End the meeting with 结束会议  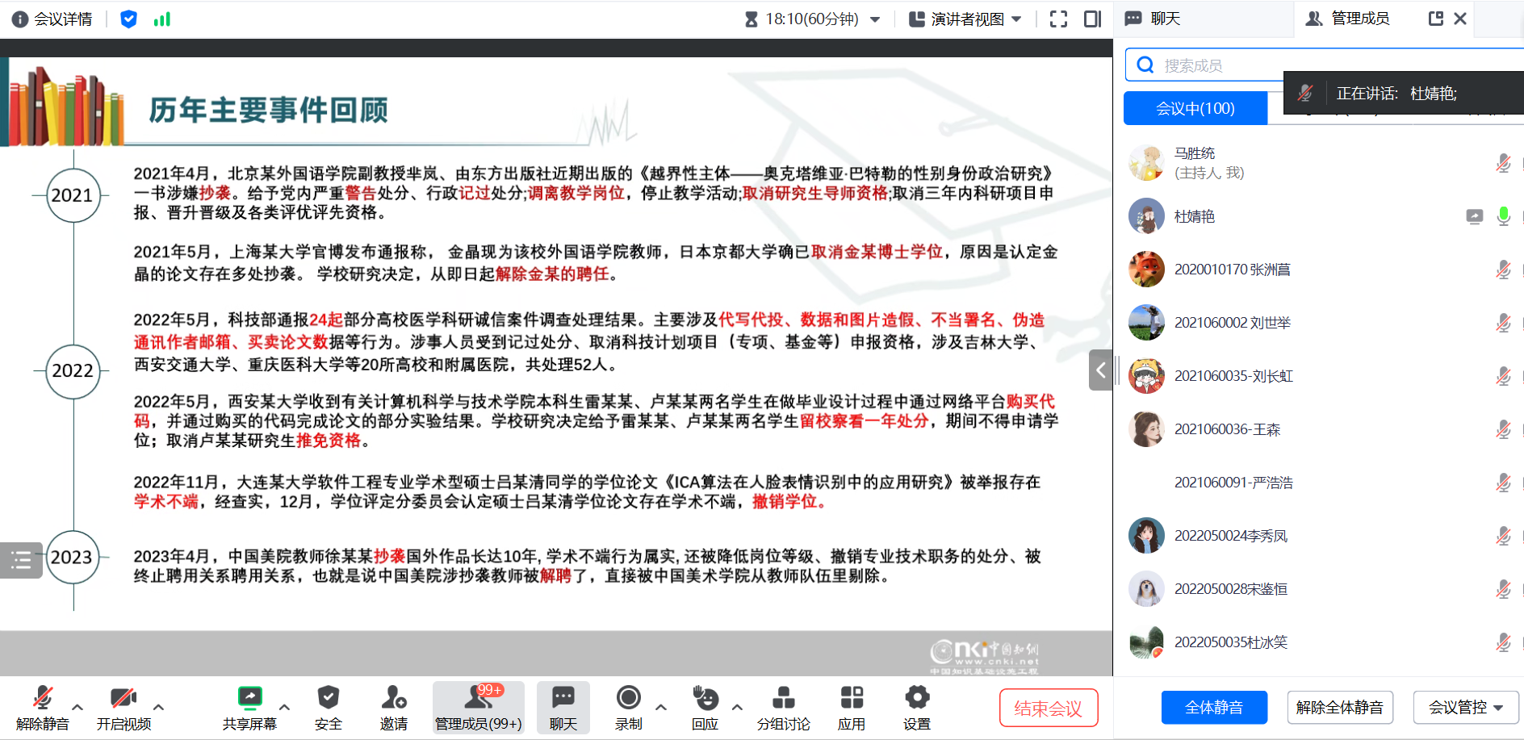point(1048,707)
